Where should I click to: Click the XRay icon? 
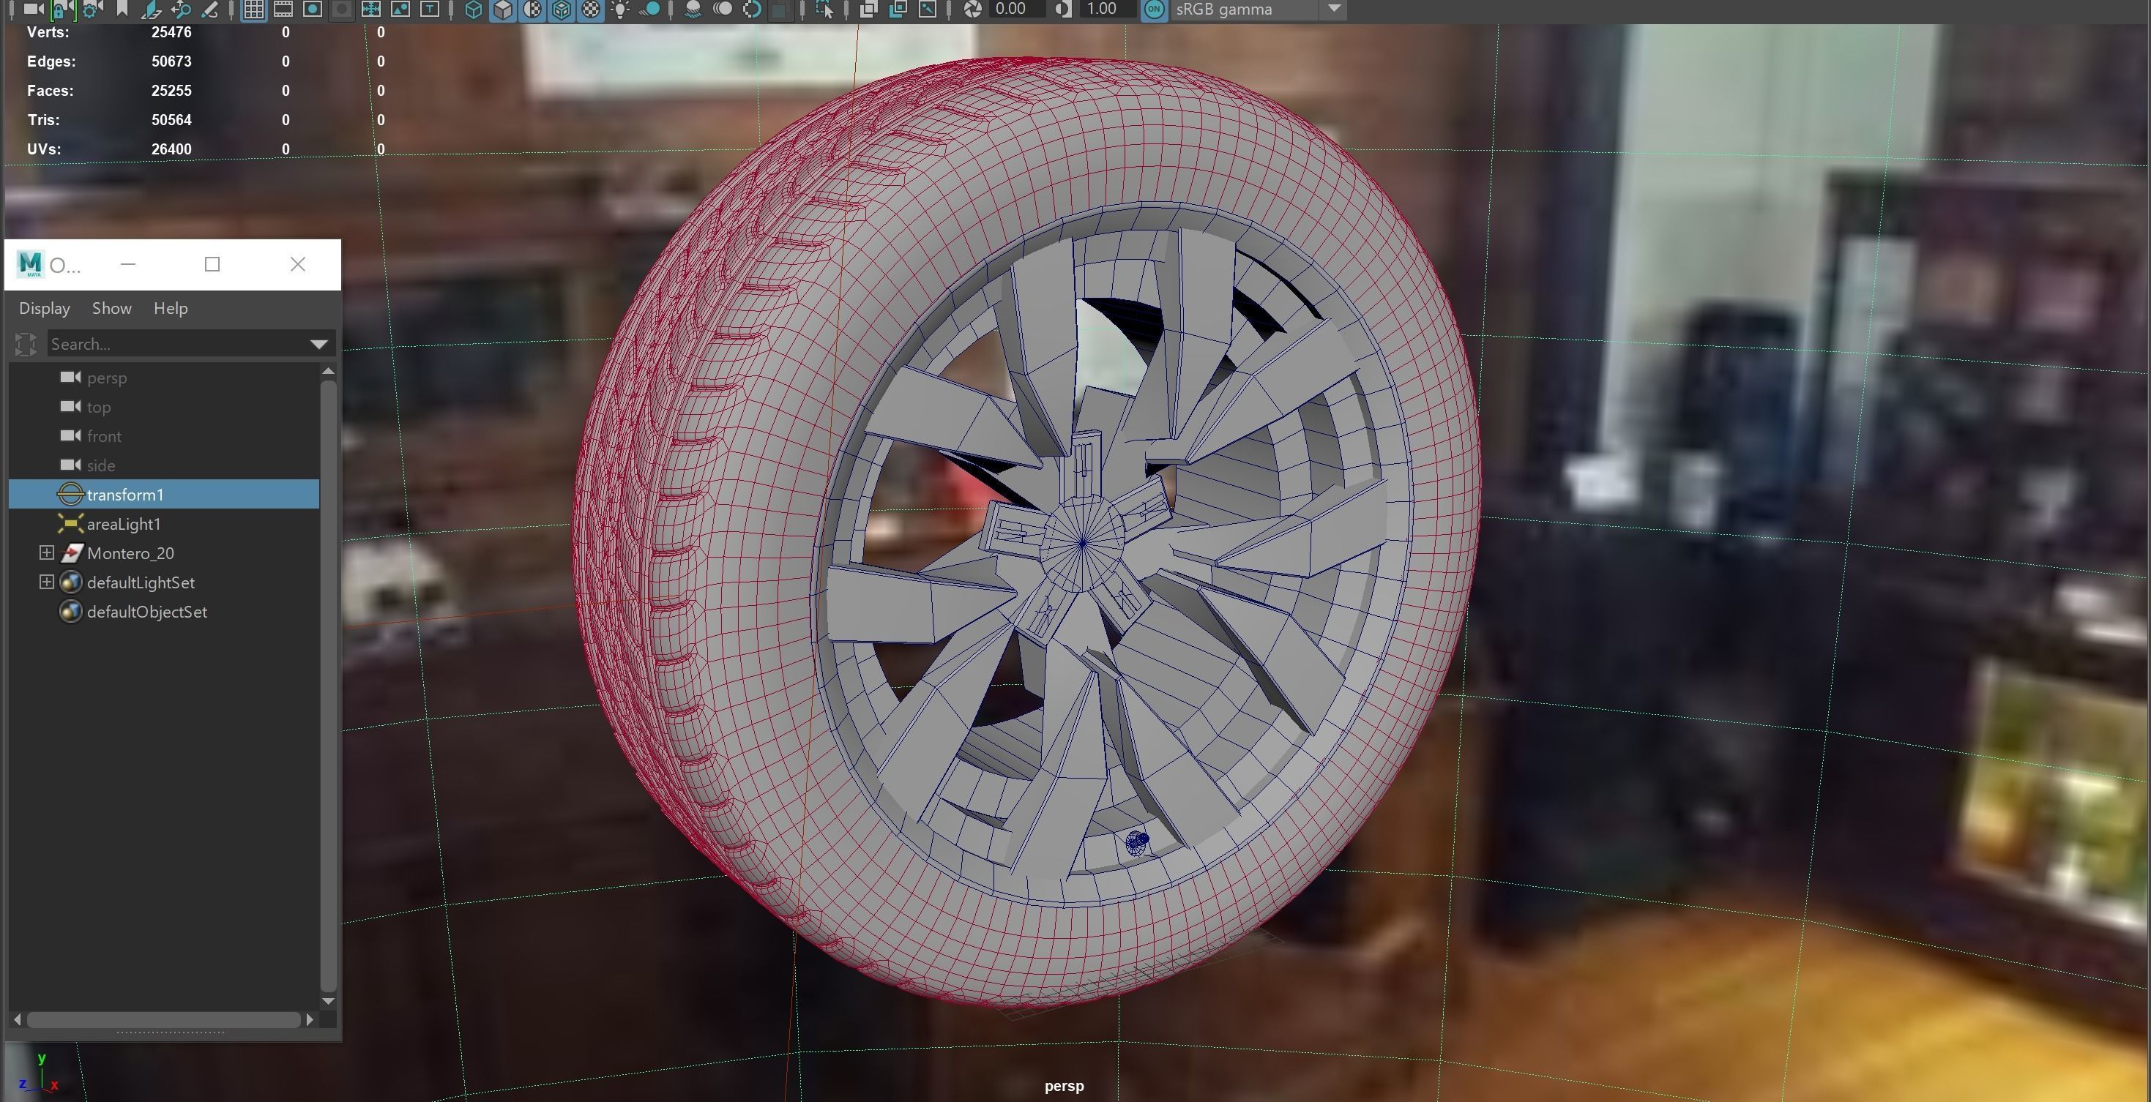pyautogui.click(x=868, y=10)
